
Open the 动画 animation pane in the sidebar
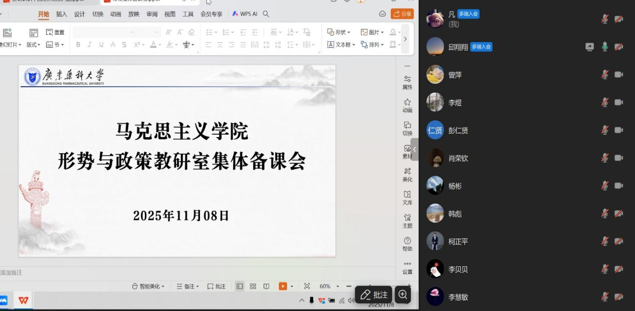(407, 105)
